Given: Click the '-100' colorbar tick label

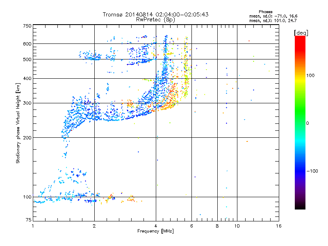Looking at the screenshot, I should 312,171.
